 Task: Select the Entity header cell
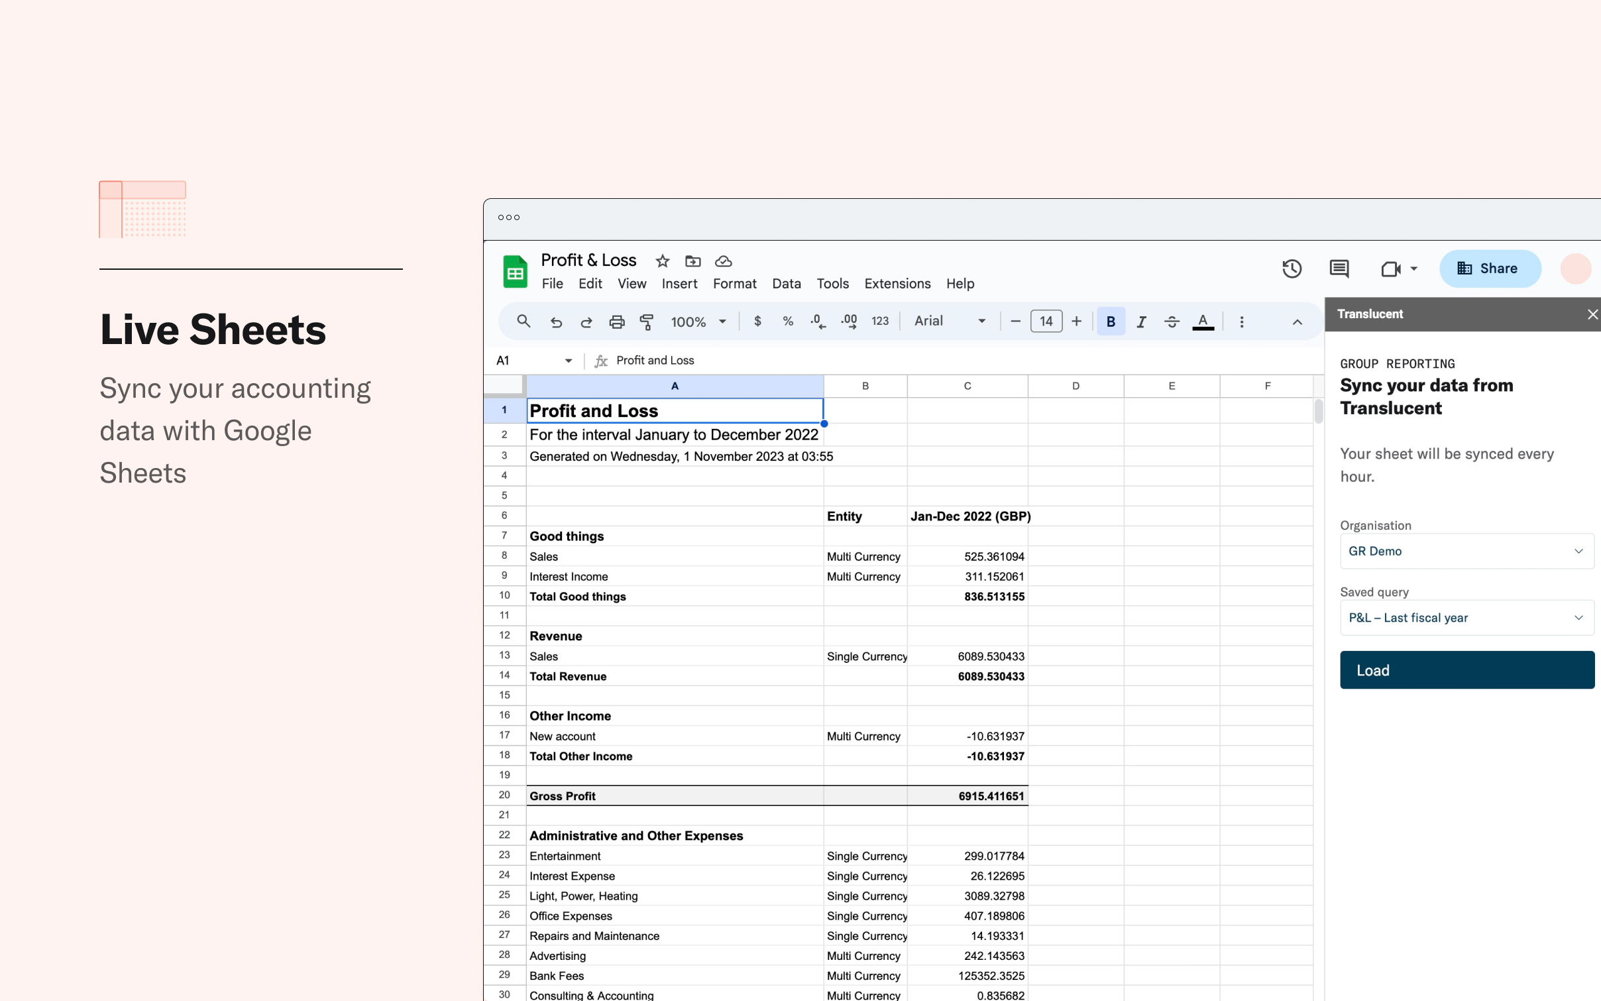pos(865,516)
